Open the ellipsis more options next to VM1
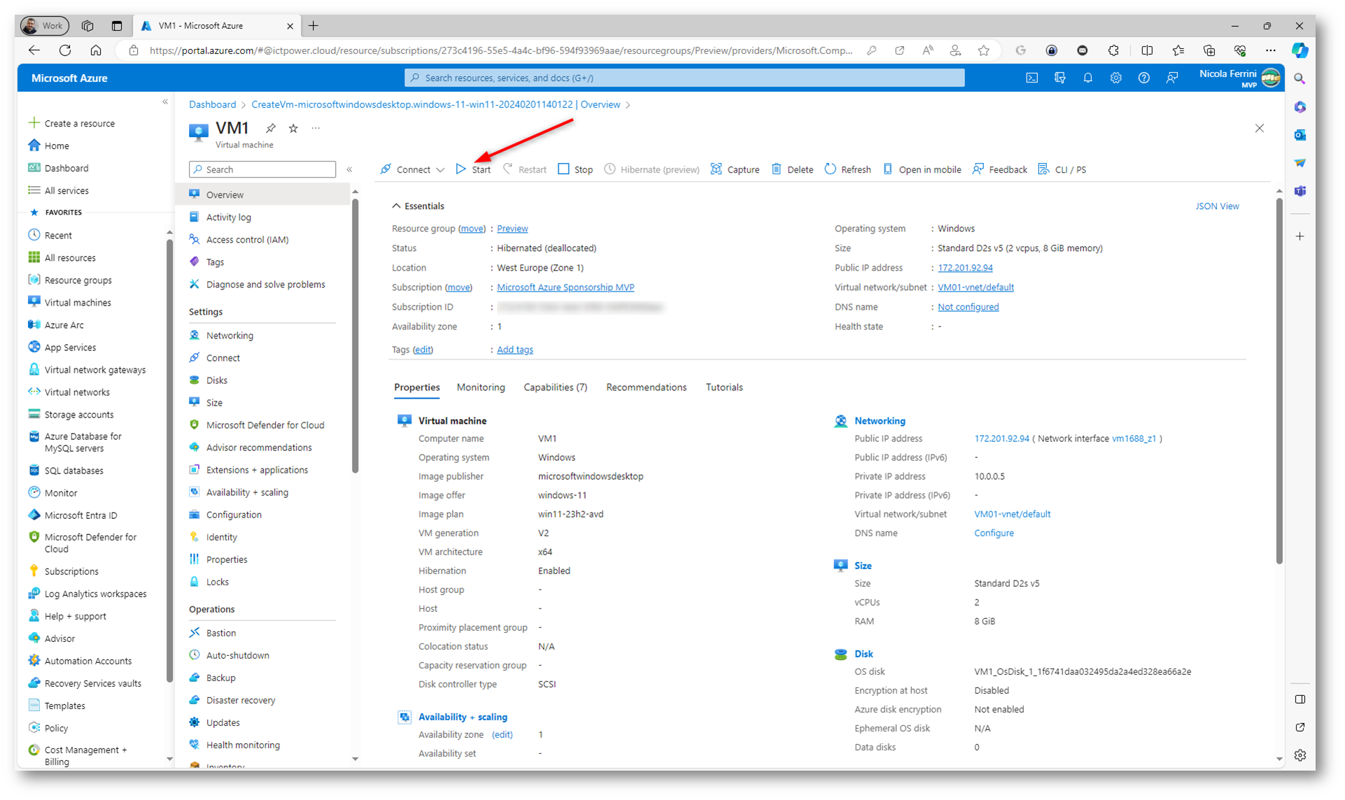 (x=316, y=128)
